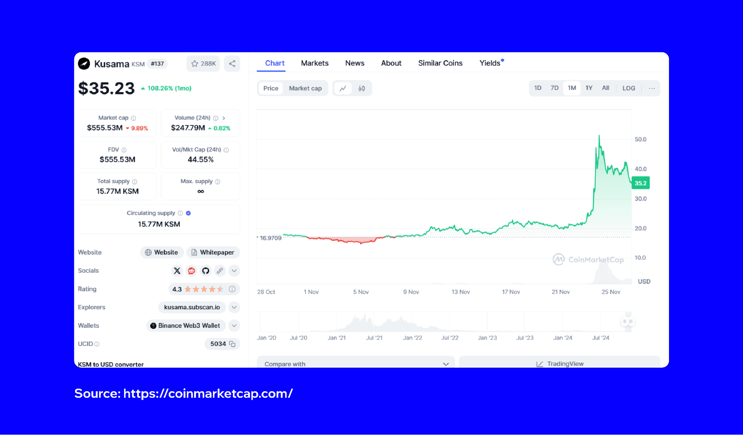This screenshot has width=743, height=435.
Task: Open Kusama Reddit social link
Action: tap(191, 271)
